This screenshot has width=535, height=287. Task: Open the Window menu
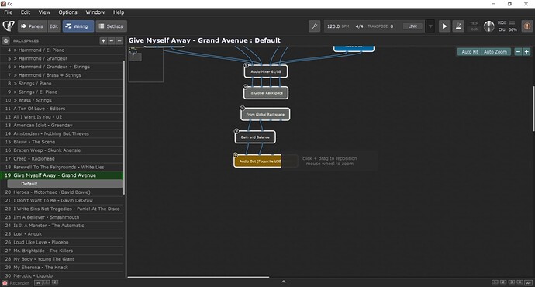pos(95,12)
